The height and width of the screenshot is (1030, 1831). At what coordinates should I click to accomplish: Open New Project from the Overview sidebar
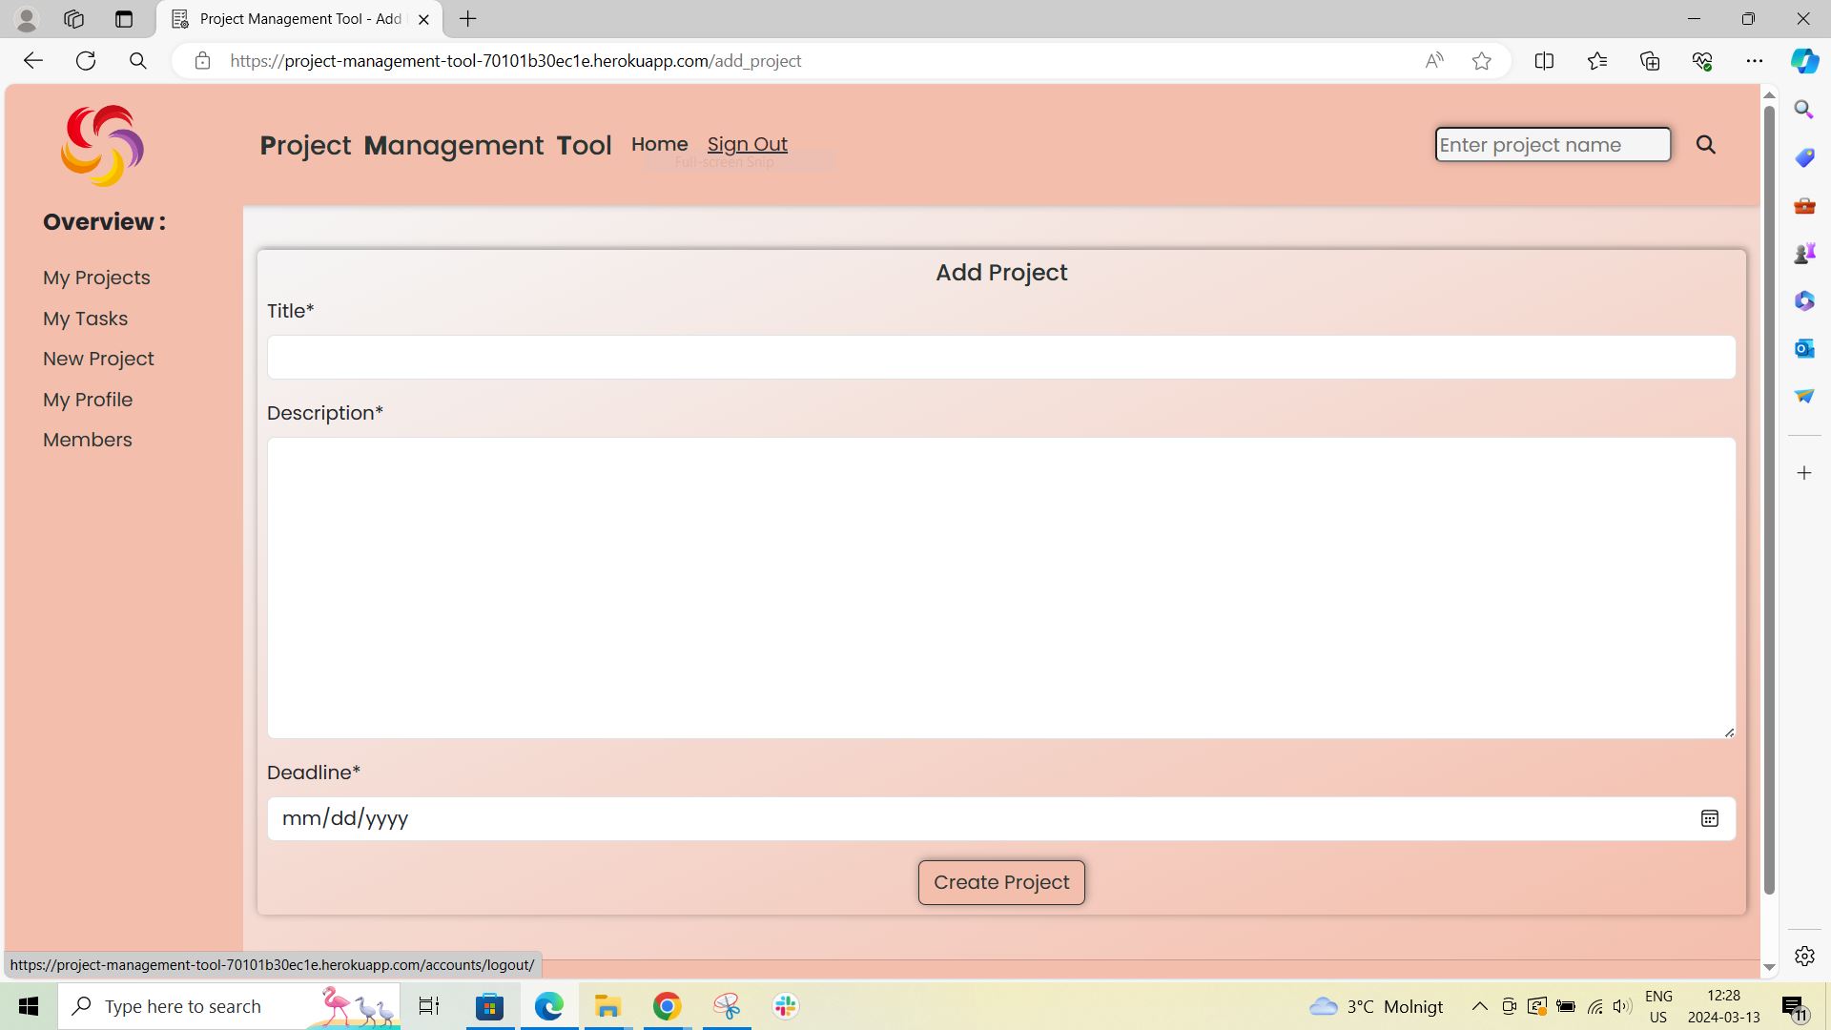[98, 359]
